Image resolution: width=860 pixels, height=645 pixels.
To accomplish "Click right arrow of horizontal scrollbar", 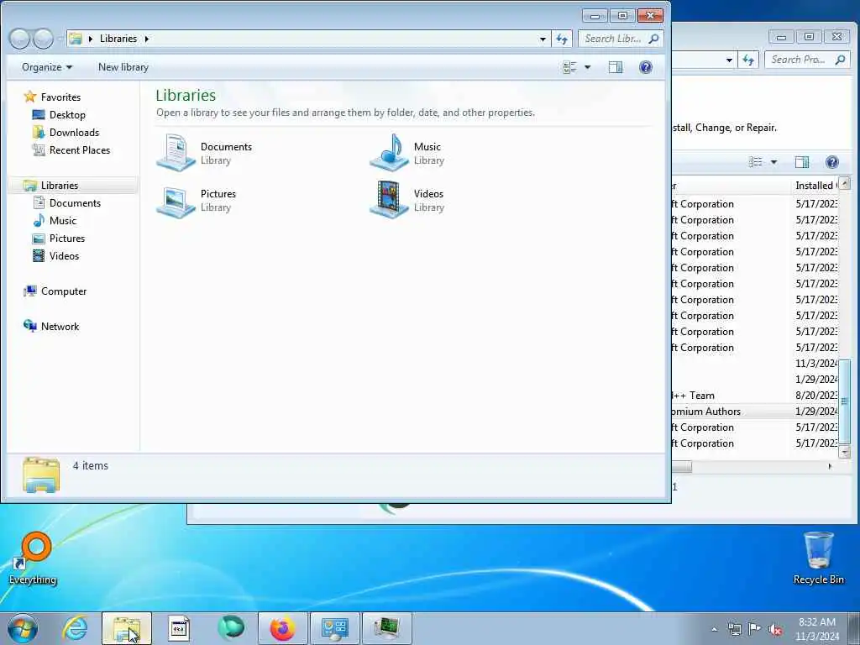I will tap(830, 466).
